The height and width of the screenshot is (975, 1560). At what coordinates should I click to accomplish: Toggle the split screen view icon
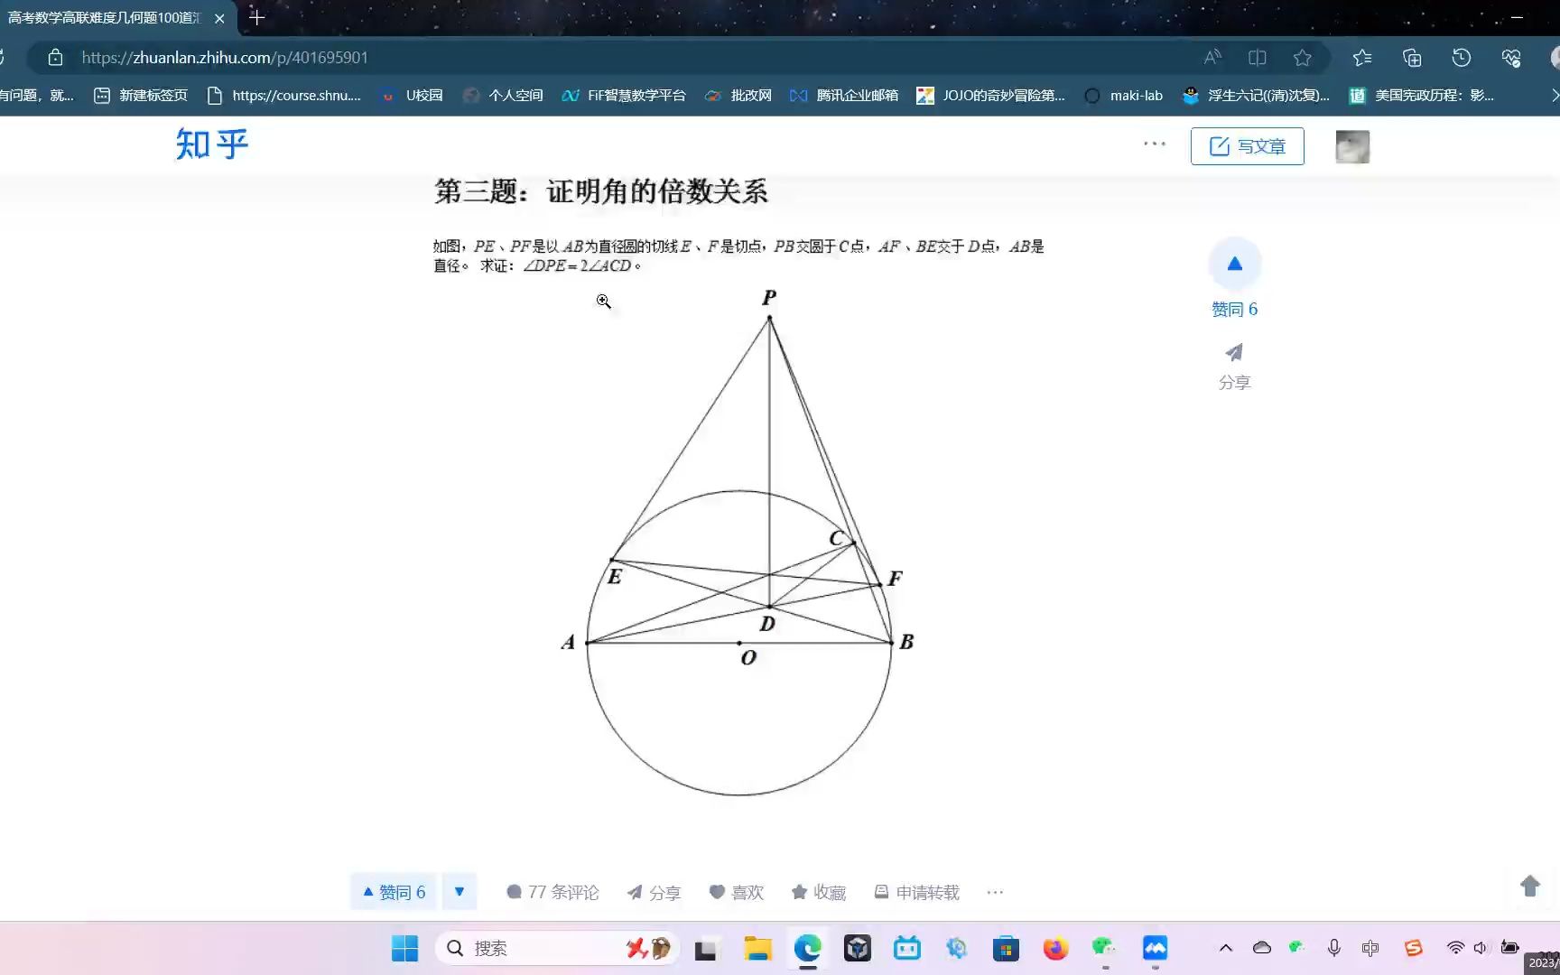click(x=1257, y=58)
